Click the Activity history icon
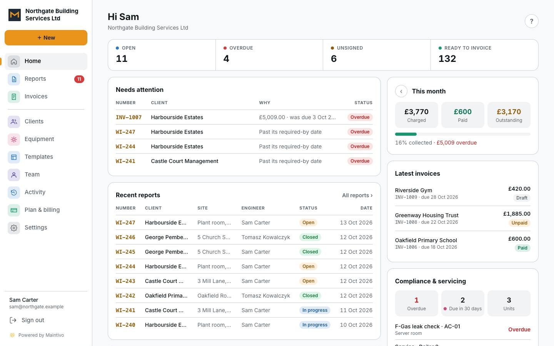This screenshot has height=346, width=554. click(14, 193)
